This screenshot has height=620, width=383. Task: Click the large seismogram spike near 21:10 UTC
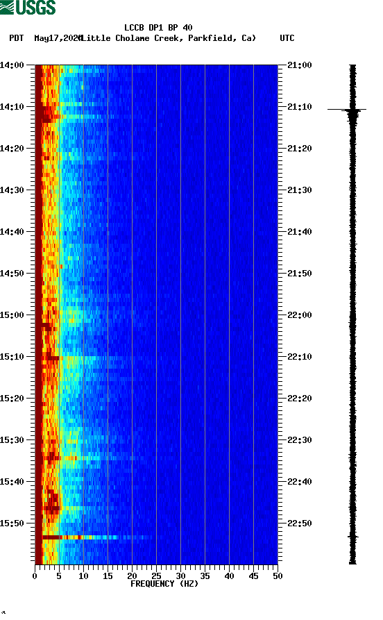(347, 110)
